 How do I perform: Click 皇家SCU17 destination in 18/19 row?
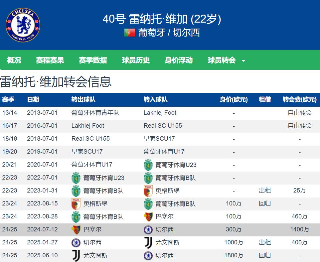pyautogui.click(x=159, y=139)
